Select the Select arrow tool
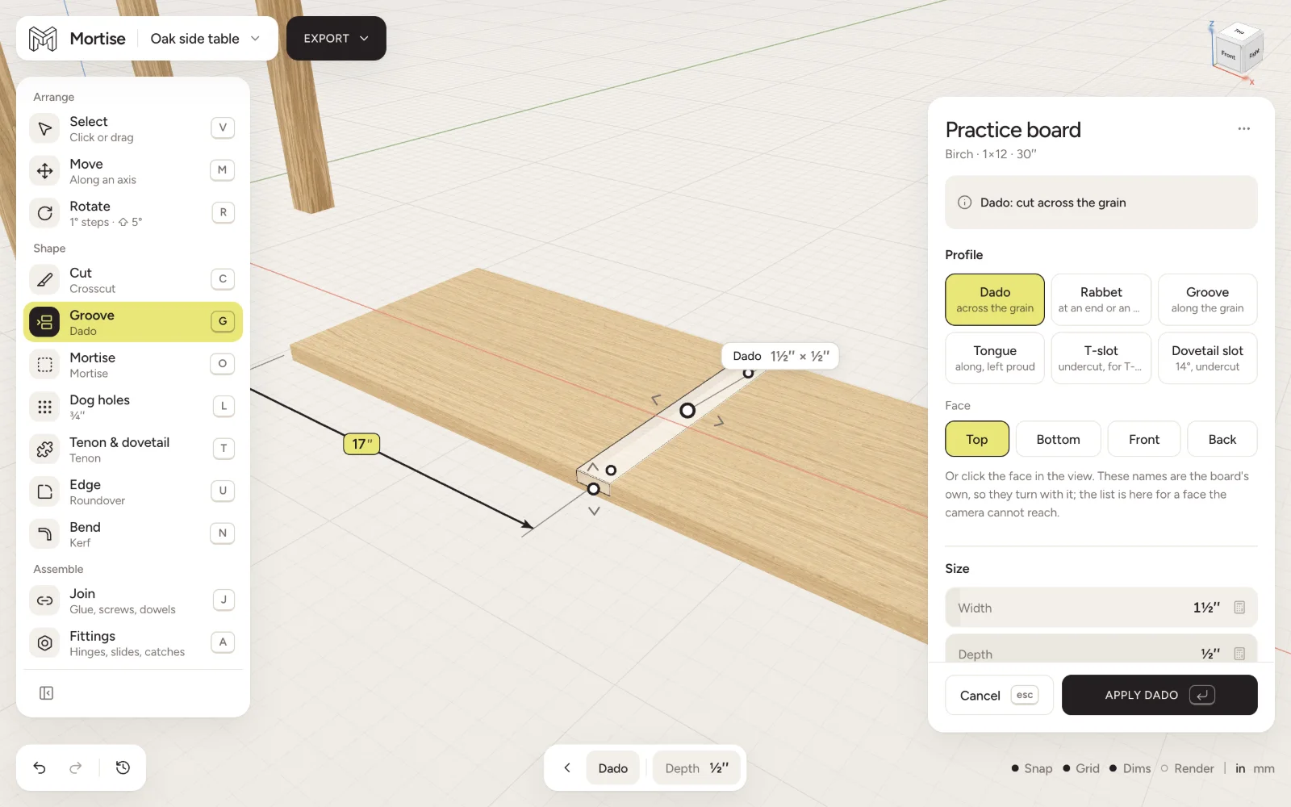 tap(133, 128)
